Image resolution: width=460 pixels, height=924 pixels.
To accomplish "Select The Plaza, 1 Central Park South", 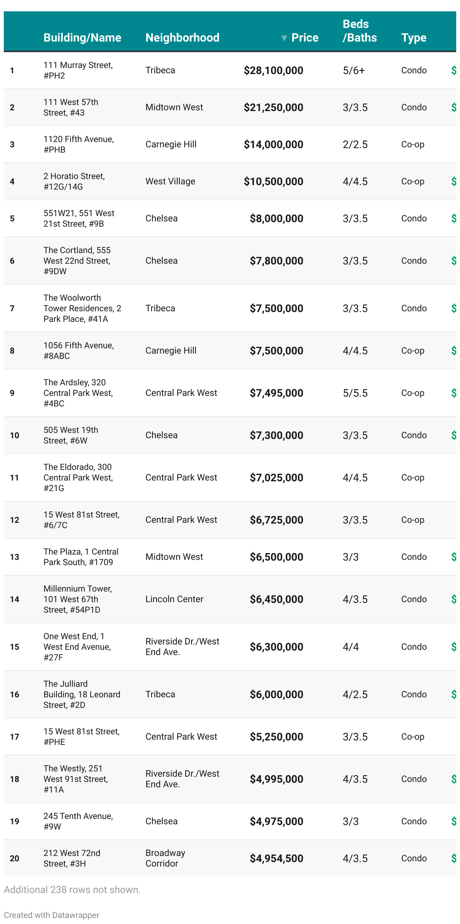I will coord(81,557).
